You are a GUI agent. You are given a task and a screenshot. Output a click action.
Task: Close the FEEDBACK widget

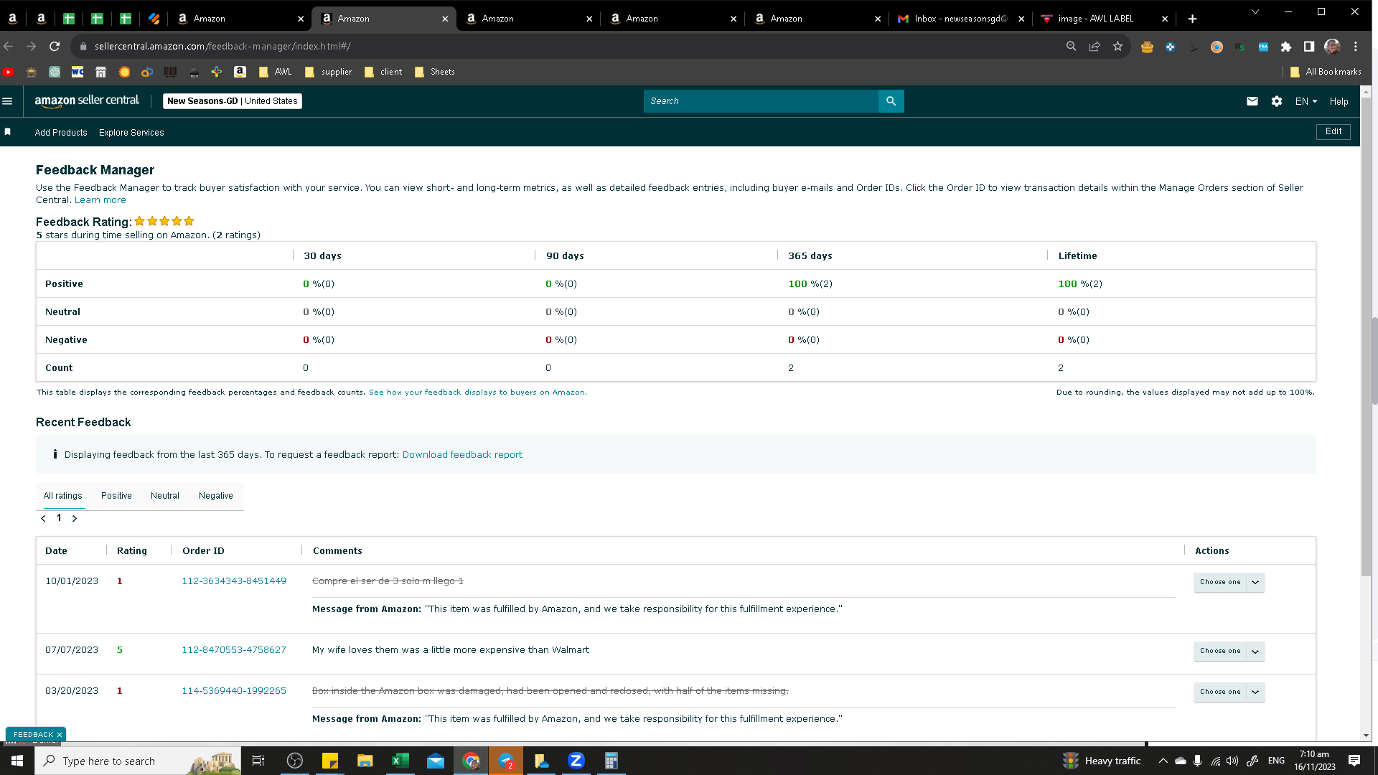60,735
